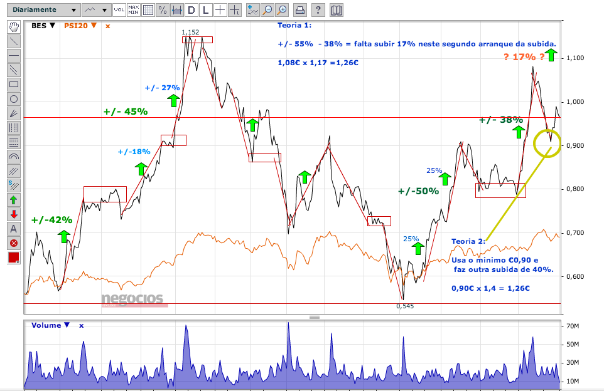Select the triple diagonal lines tool
The height and width of the screenshot is (391, 604).
(x=14, y=171)
